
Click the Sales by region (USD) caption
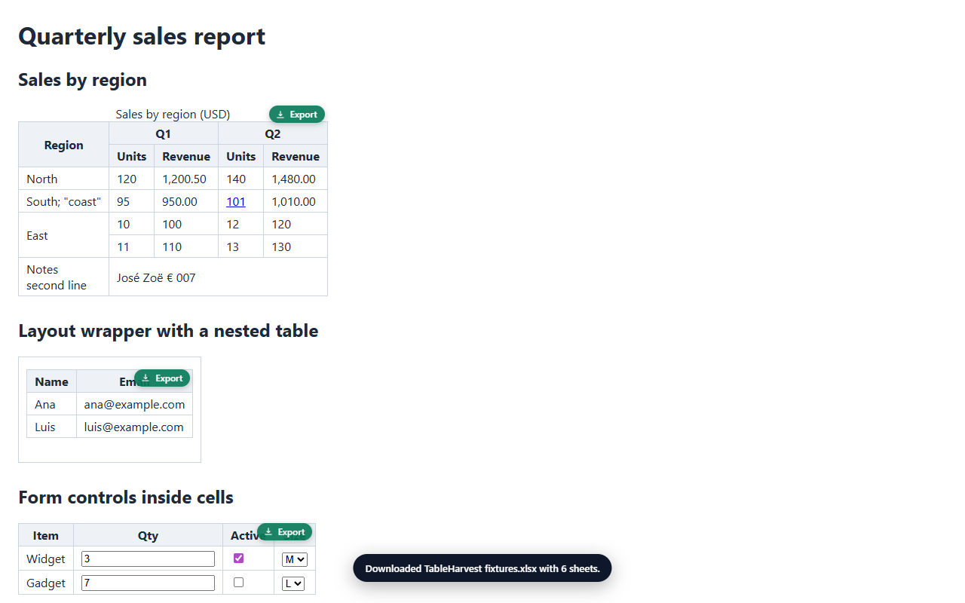coord(173,115)
